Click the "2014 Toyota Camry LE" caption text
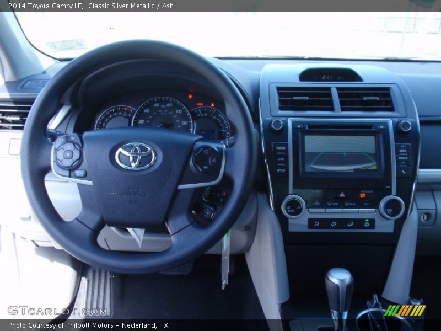The width and height of the screenshot is (441, 331). (45, 6)
